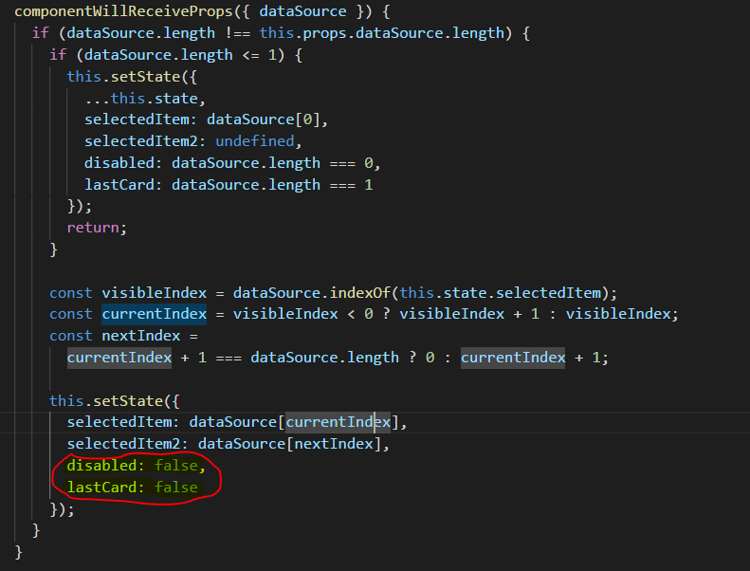Click currentIndex inside dataSource brackets
This screenshot has height=571, width=750.
tap(338, 422)
